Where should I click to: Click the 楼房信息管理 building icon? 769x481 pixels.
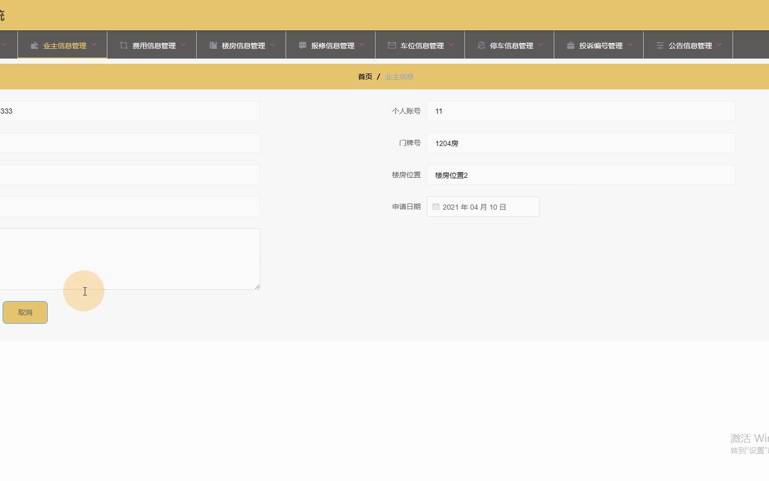click(x=213, y=45)
